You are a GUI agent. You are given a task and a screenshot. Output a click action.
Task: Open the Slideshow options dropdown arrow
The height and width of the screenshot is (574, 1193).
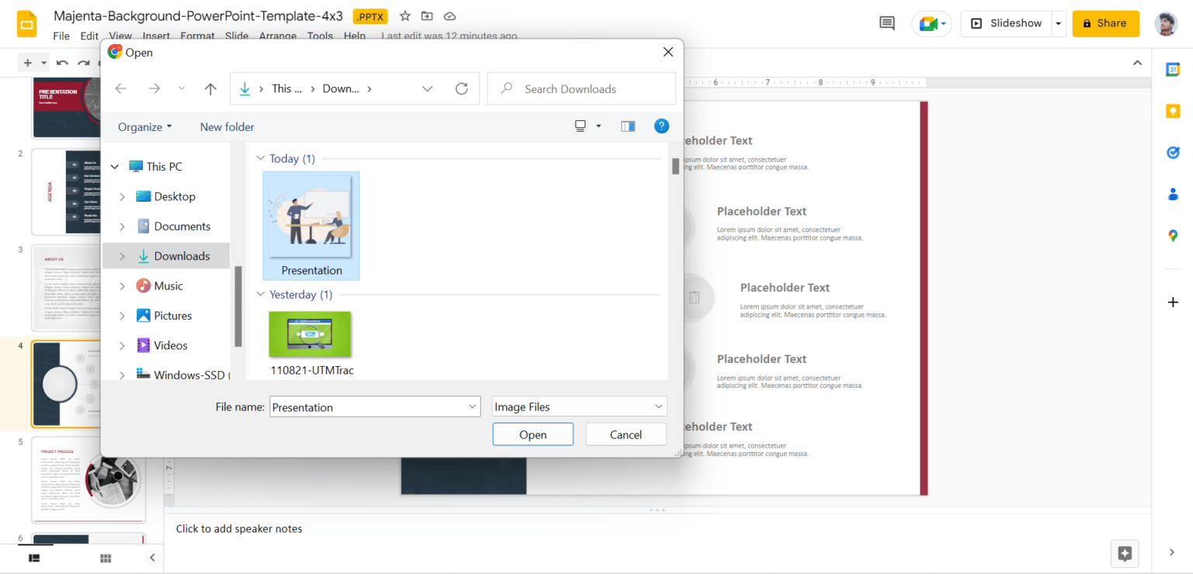pos(1058,23)
